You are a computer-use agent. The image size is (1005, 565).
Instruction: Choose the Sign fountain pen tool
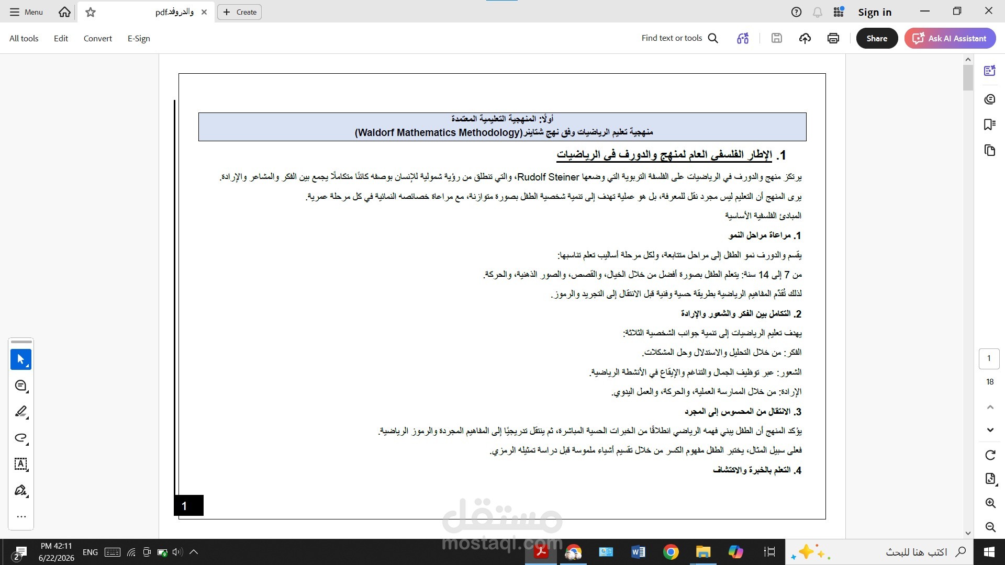point(21,490)
